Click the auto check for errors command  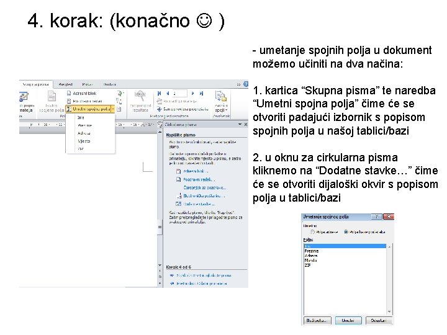[x=183, y=109]
